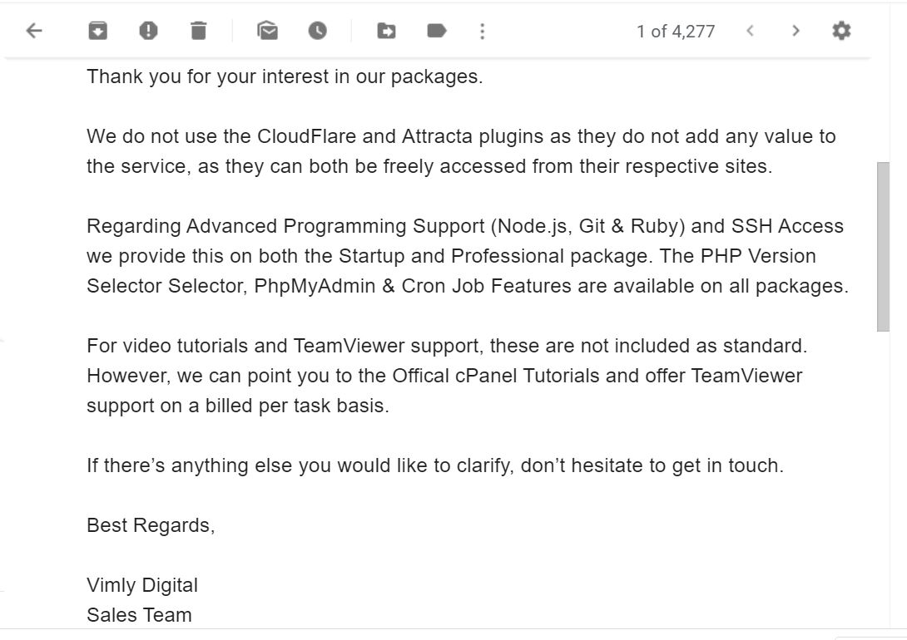Image resolution: width=907 pixels, height=640 pixels.
Task: Click the "Best Regards," closing line
Action: coord(151,525)
